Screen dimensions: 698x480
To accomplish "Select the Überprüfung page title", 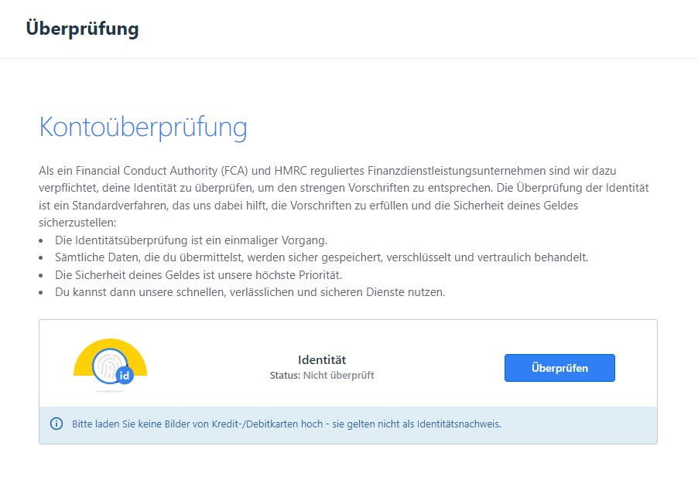I will click(82, 29).
